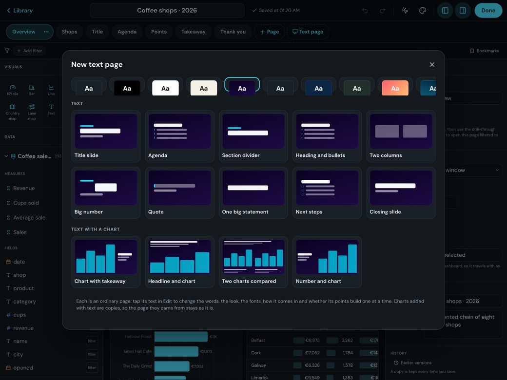This screenshot has width=507, height=380.
Task: Click the Text page button
Action: point(308,32)
